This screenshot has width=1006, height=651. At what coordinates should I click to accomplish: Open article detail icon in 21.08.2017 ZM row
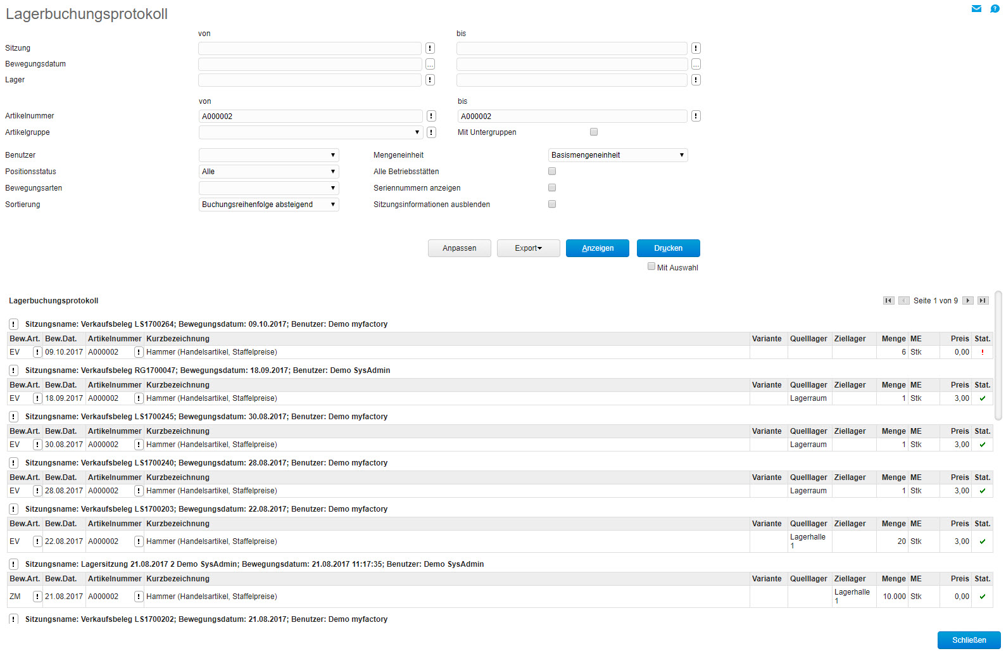point(139,597)
